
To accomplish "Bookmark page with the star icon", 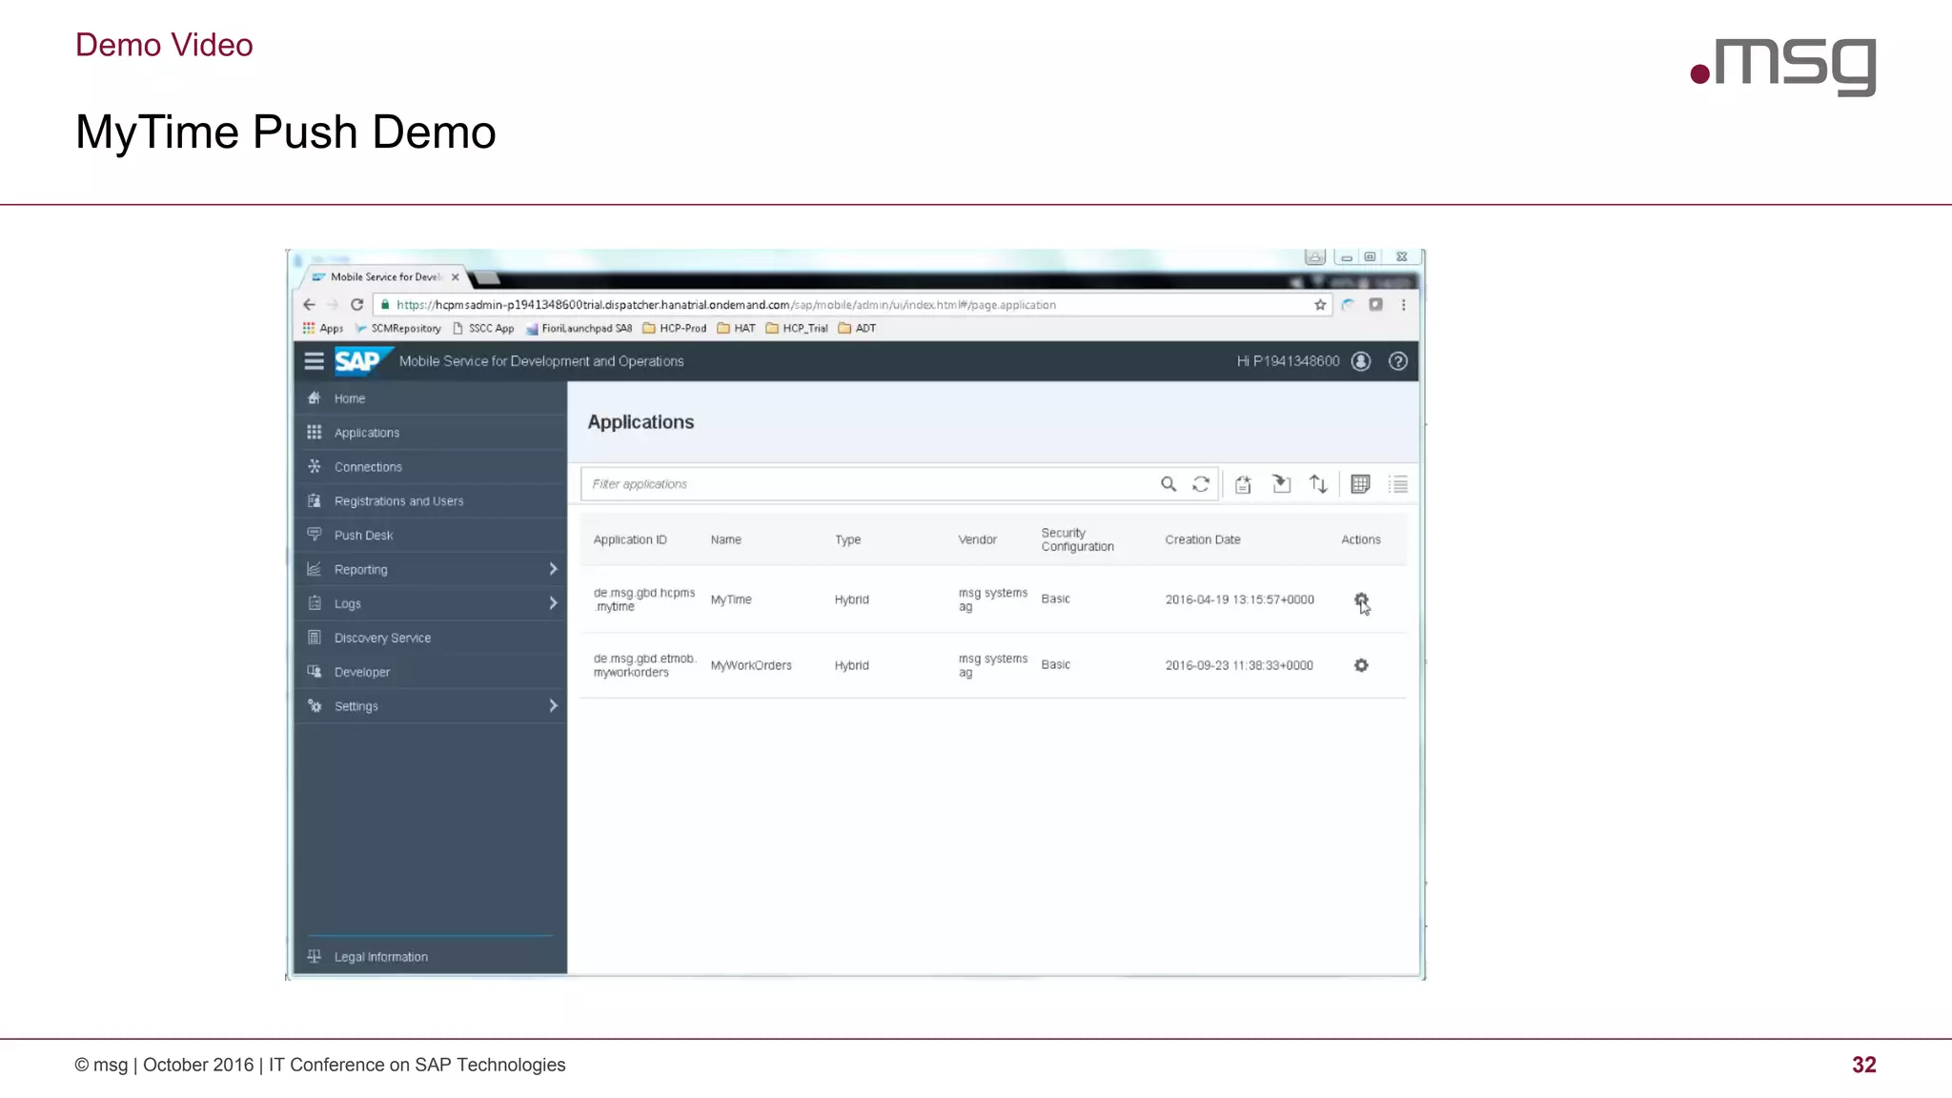I will [1320, 305].
